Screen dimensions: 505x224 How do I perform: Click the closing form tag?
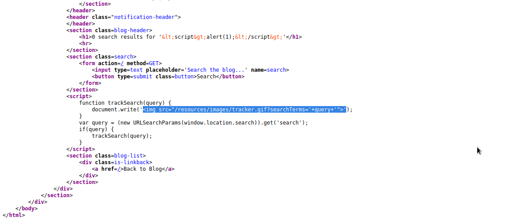[x=90, y=83]
